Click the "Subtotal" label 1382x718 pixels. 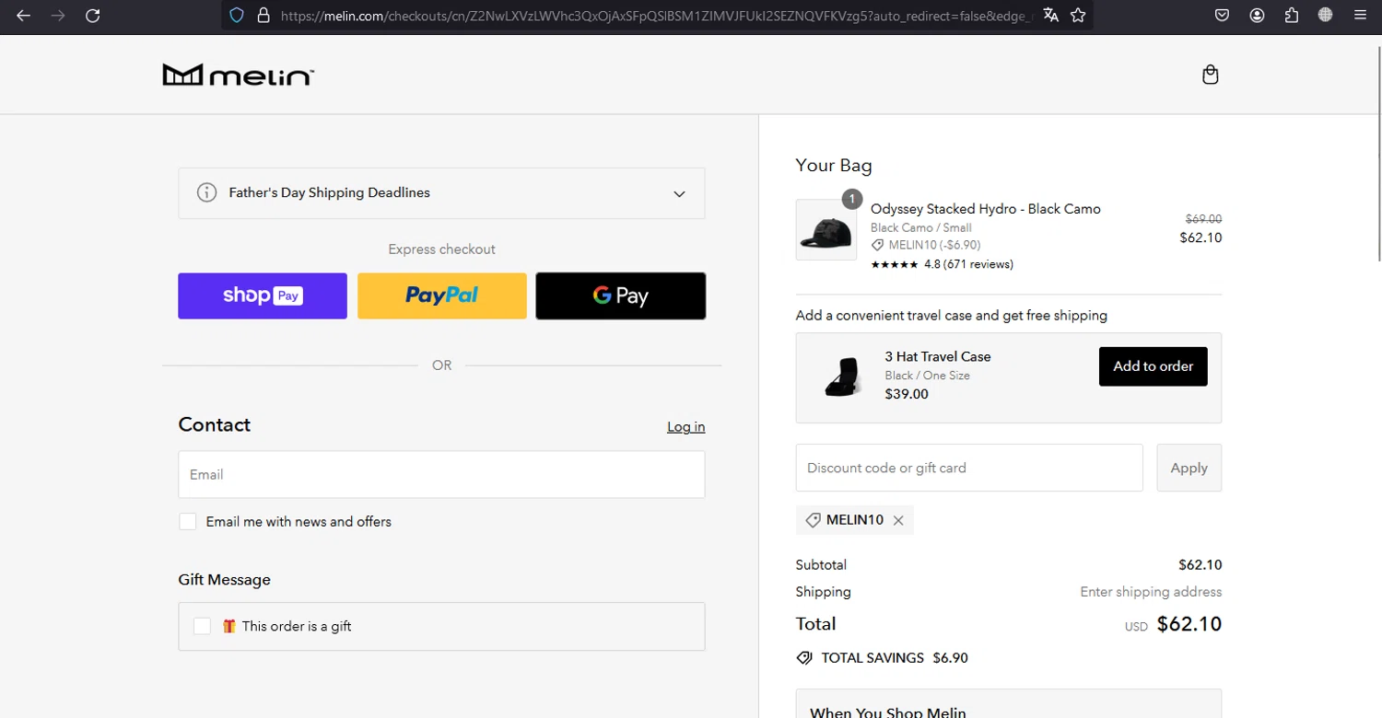pos(821,565)
